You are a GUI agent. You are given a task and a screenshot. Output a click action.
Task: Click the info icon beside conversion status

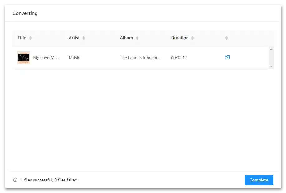tap(15, 180)
